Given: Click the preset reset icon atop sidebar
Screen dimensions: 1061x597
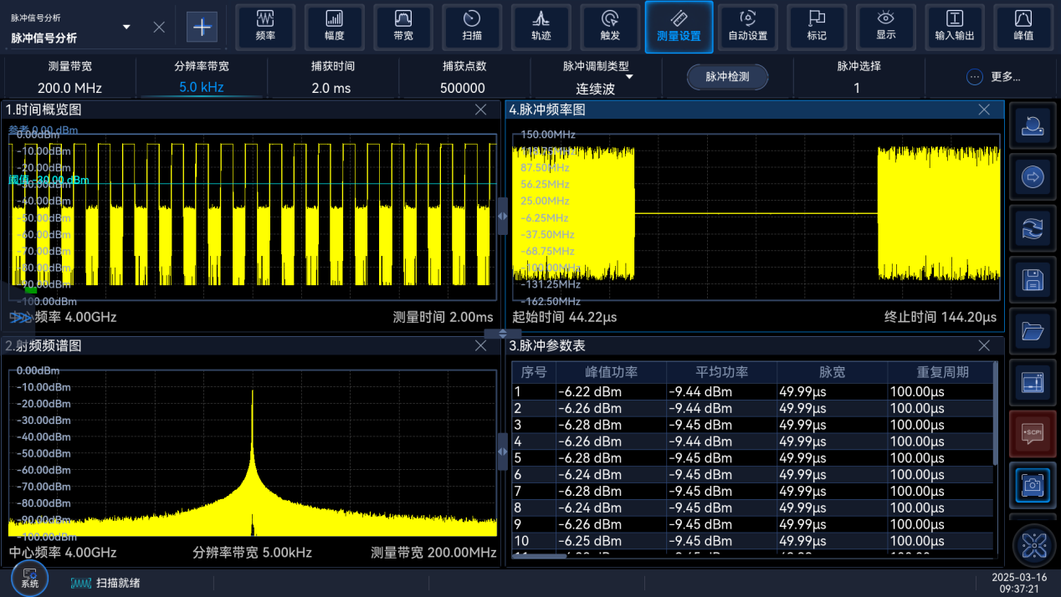Looking at the screenshot, I should (x=1033, y=126).
